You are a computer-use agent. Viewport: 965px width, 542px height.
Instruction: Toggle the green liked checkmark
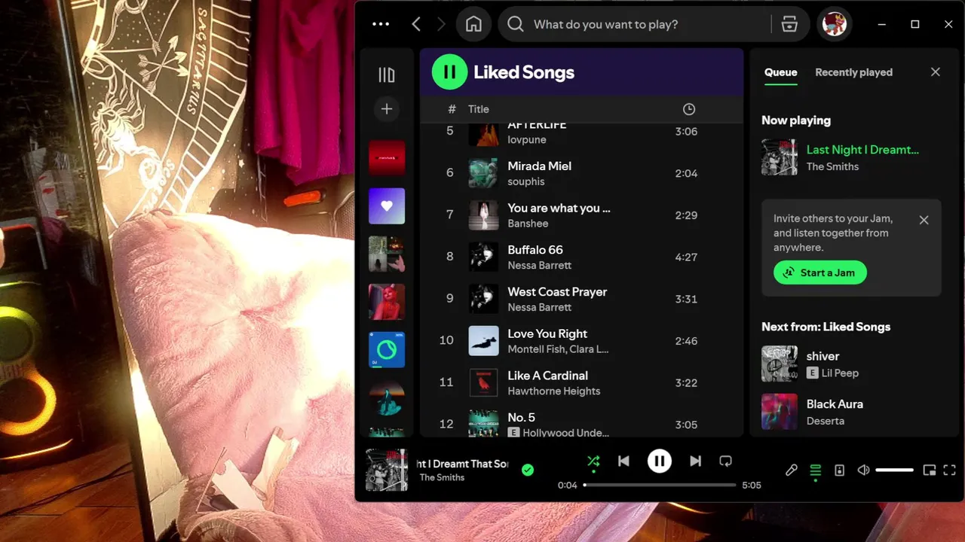(528, 470)
